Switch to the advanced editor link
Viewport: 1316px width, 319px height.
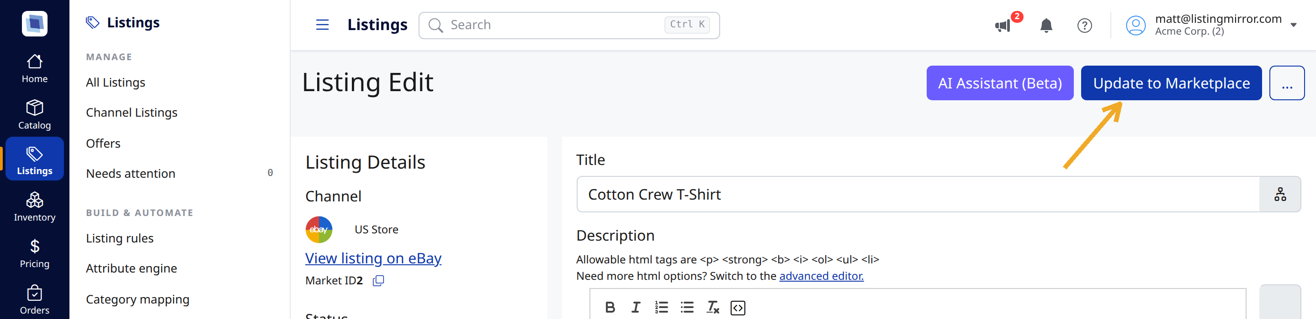pos(821,276)
